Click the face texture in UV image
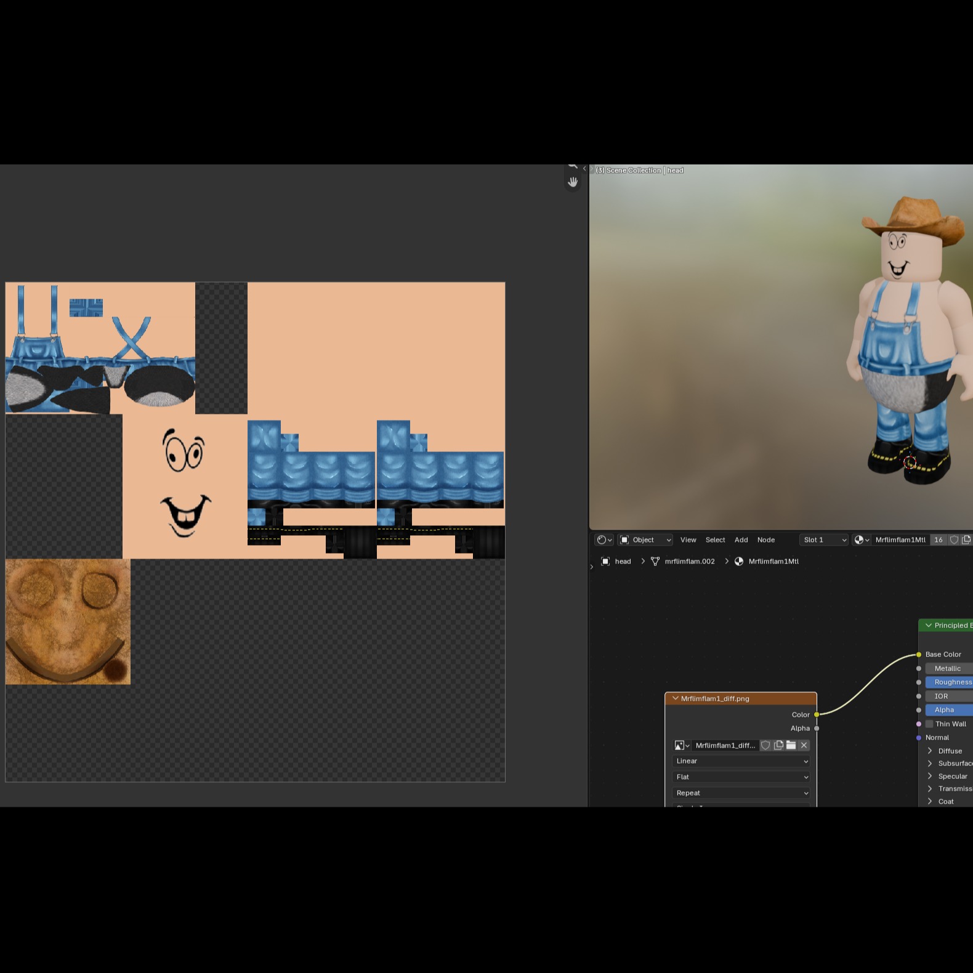The image size is (973, 973). pyautogui.click(x=185, y=483)
